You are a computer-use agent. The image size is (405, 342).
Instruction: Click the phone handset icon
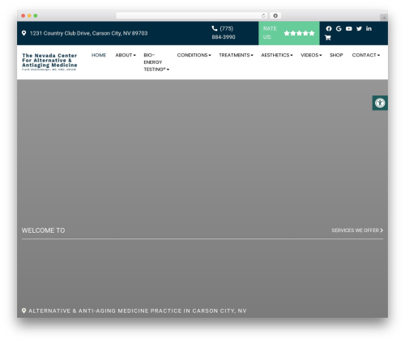click(215, 28)
